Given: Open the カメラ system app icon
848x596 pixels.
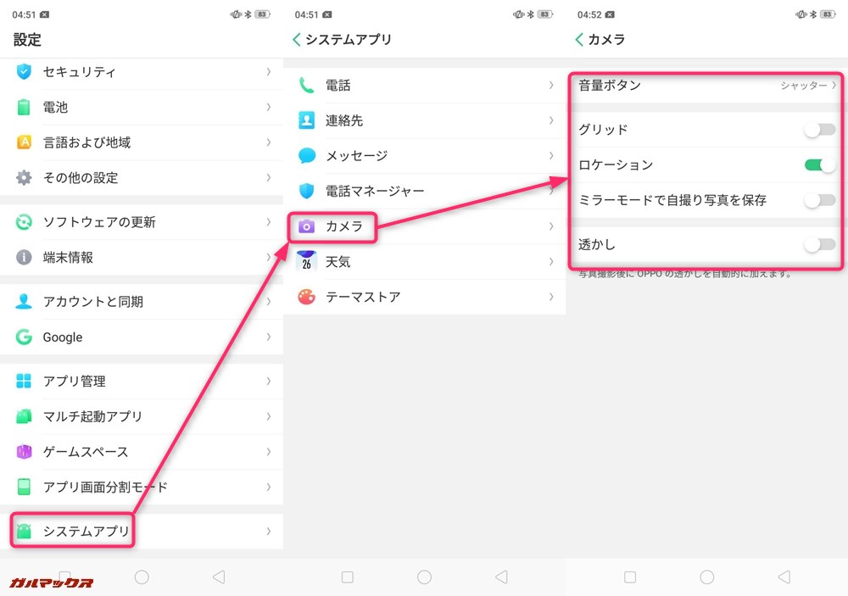Looking at the screenshot, I should tap(308, 226).
